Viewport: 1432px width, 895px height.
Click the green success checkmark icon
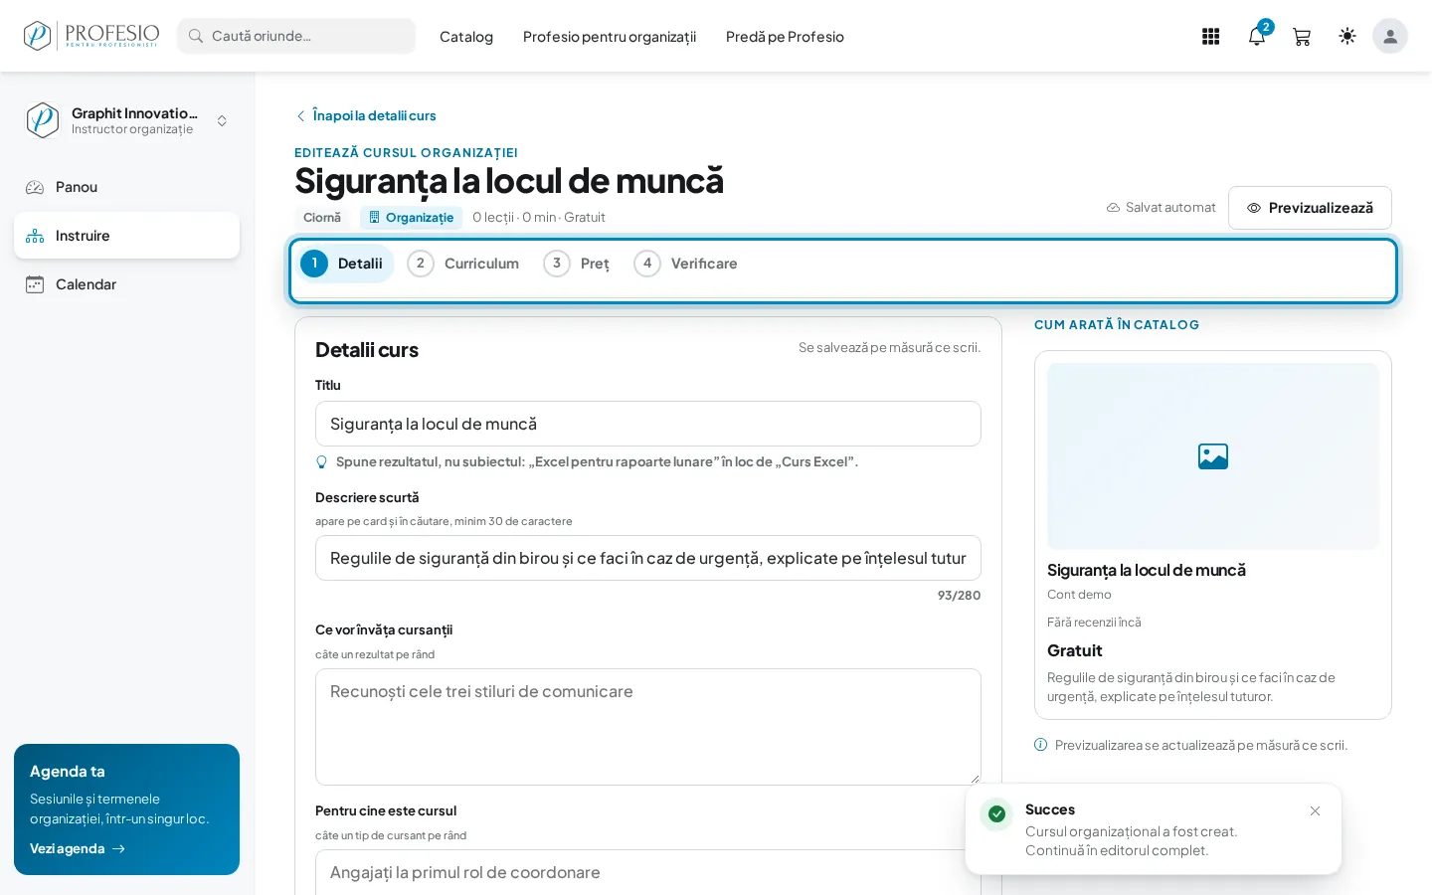point(996,814)
